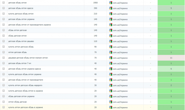Click Google icon in 'оптом детская обувь' row
The height and width of the screenshot is (110, 185).
[x=110, y=52]
